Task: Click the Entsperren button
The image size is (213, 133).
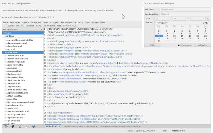Action: [x=187, y=45]
